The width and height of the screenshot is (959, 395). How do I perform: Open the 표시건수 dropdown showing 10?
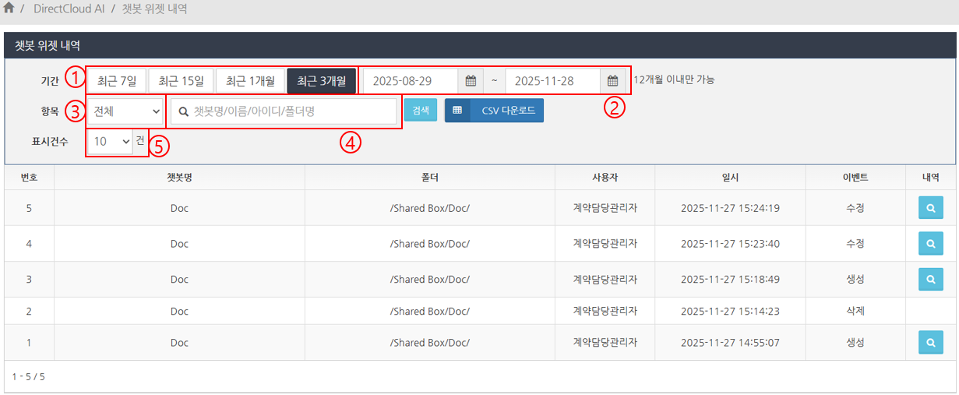(x=110, y=141)
